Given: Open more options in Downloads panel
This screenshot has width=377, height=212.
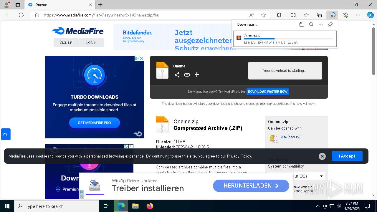Looking at the screenshot, I should point(321,24).
